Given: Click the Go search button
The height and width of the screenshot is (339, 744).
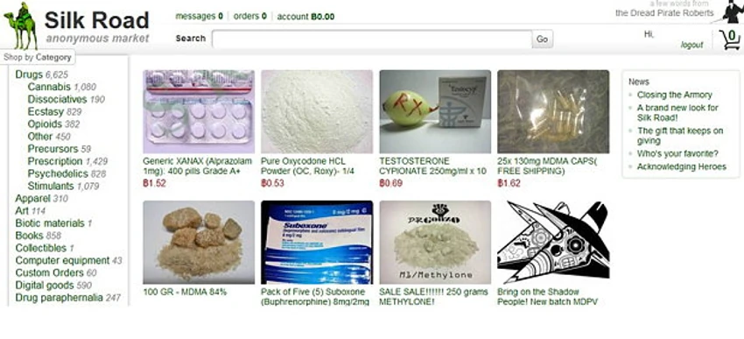Looking at the screenshot, I should [543, 39].
